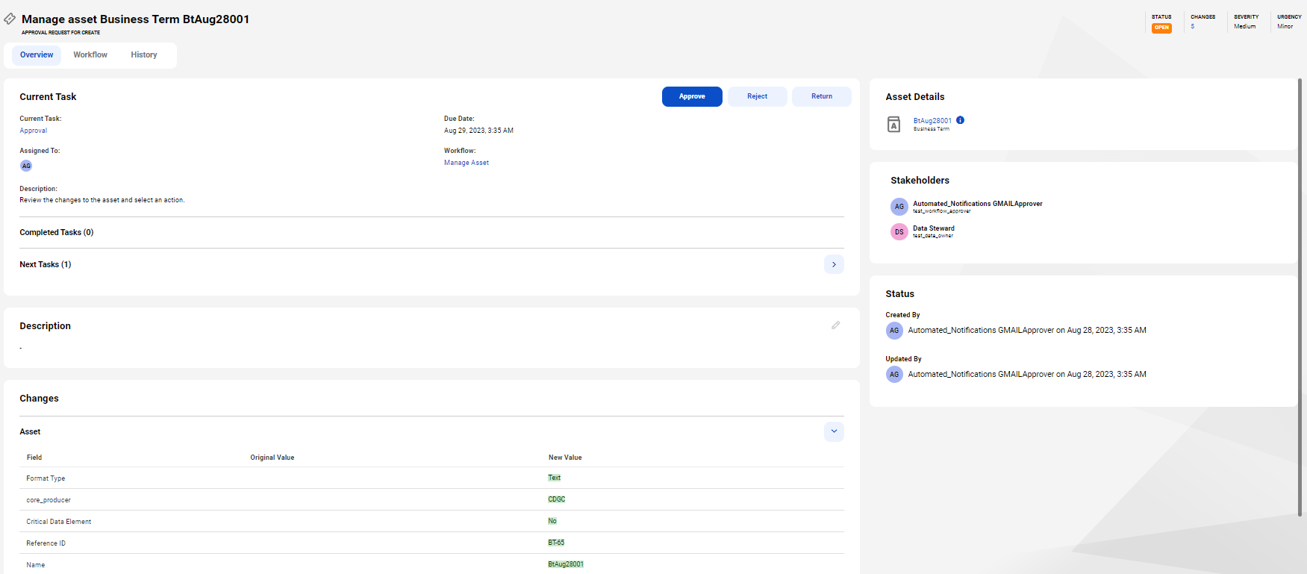Open the History tab
This screenshot has height=574, width=1307.
(144, 55)
